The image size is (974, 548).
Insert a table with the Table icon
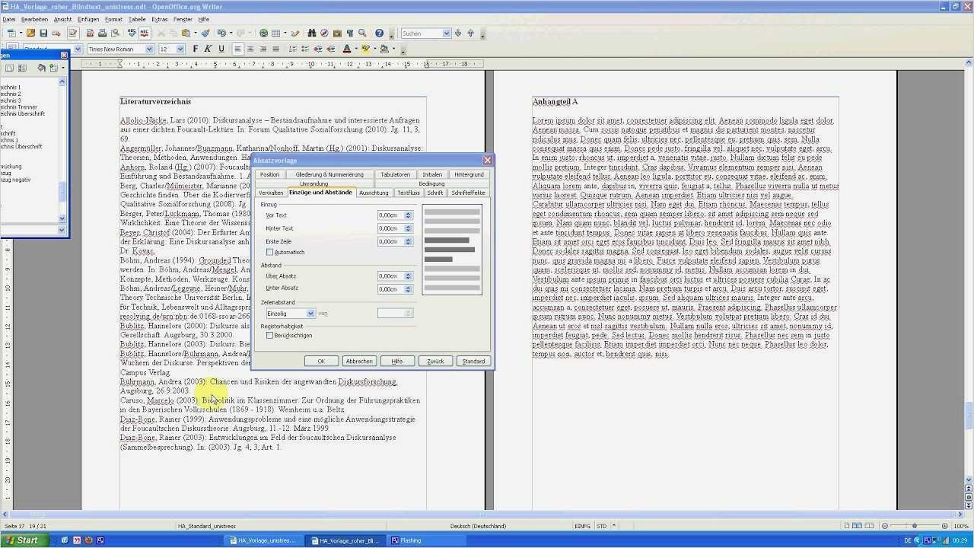coord(275,33)
